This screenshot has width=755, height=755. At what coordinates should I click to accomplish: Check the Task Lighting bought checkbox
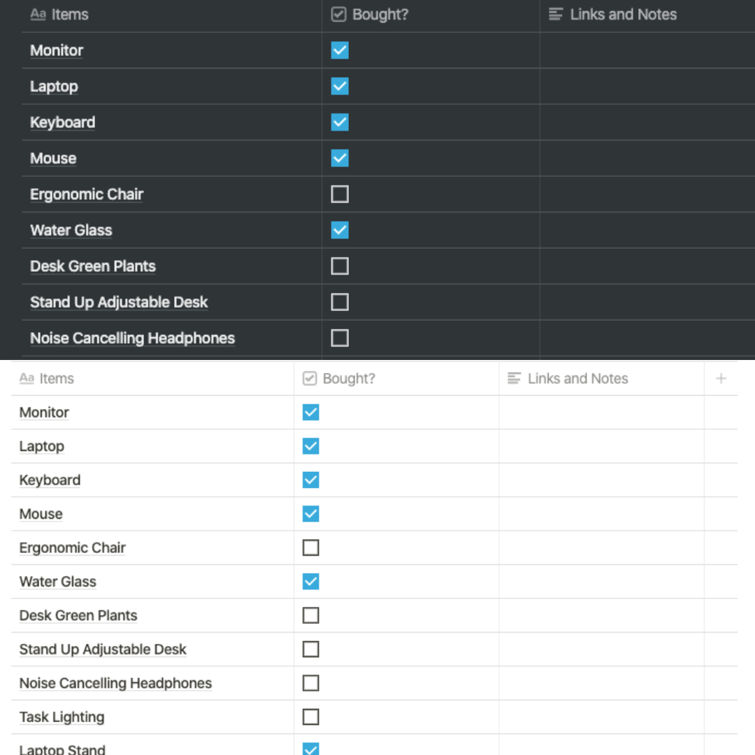point(310,717)
